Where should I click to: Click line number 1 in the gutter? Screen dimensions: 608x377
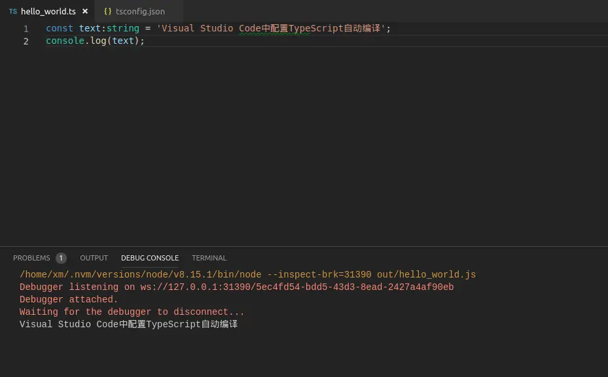(26, 29)
